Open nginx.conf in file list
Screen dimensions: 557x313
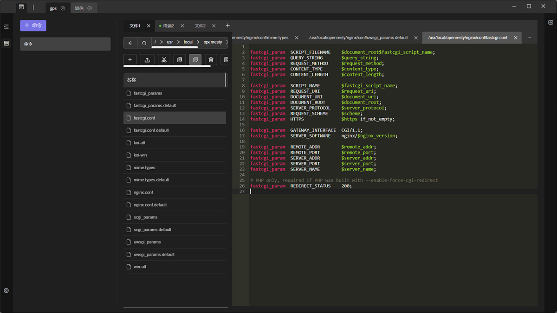pos(143,192)
